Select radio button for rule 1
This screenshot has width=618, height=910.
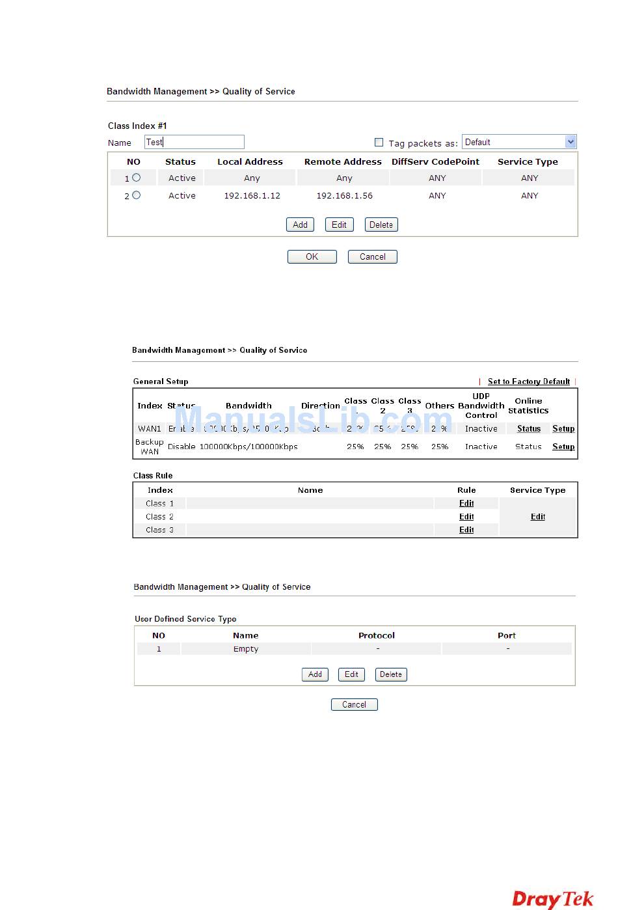[x=136, y=178]
